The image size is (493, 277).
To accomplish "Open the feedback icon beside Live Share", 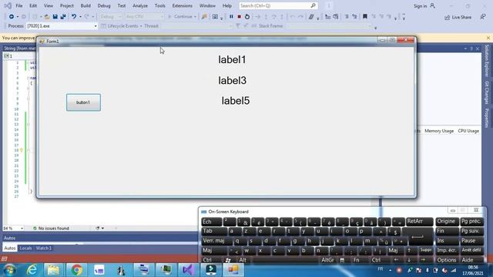I will [x=483, y=17].
